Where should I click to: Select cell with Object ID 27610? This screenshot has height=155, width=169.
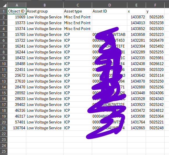click(17, 81)
